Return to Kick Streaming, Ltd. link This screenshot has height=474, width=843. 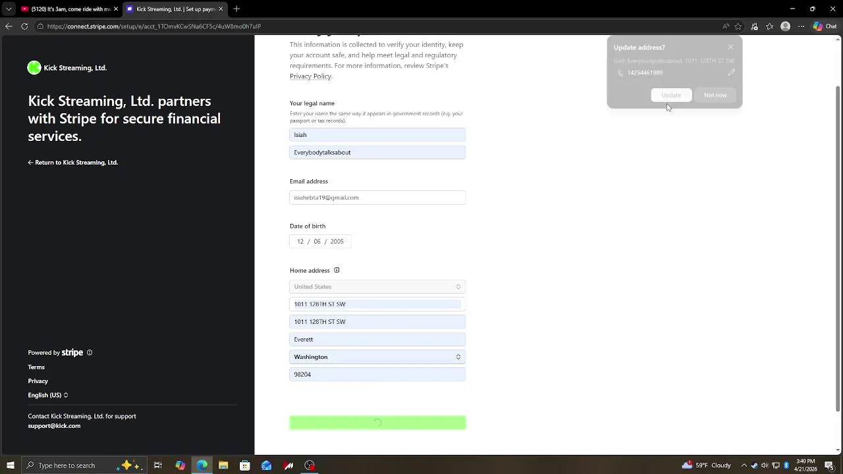(73, 163)
